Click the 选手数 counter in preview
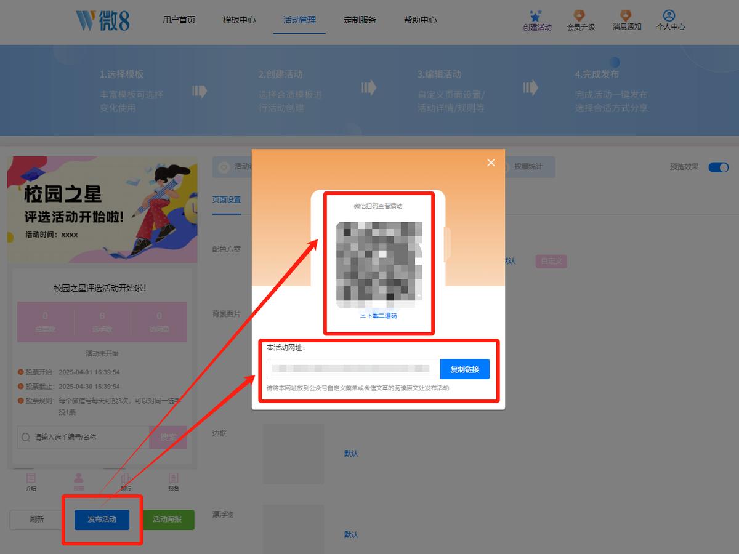739x554 pixels. point(102,322)
